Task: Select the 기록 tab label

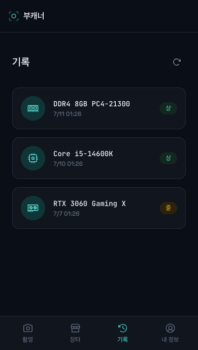Action: click(x=123, y=340)
